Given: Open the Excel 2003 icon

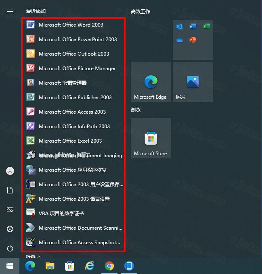Looking at the screenshot, I should (x=31, y=141).
